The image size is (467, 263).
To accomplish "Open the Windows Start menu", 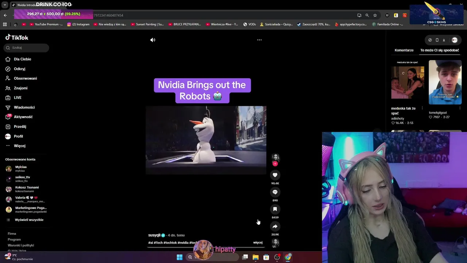I will (180, 257).
